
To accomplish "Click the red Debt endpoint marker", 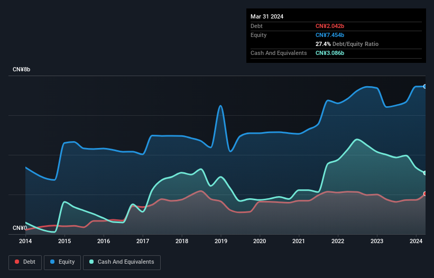I will click(x=425, y=193).
